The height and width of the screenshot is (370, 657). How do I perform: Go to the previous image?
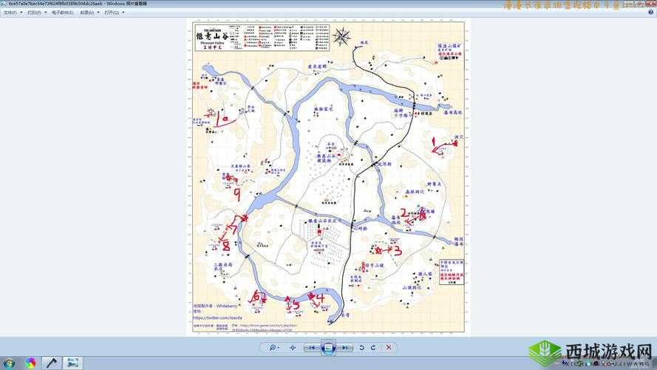point(312,347)
